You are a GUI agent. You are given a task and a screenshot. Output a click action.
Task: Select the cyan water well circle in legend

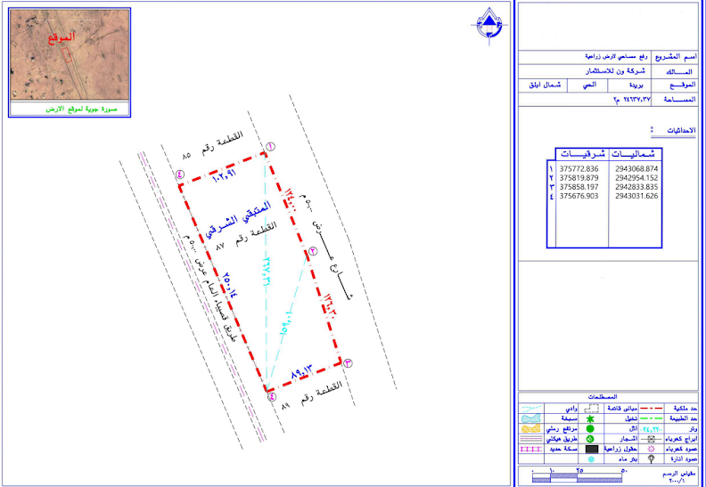coord(592,460)
